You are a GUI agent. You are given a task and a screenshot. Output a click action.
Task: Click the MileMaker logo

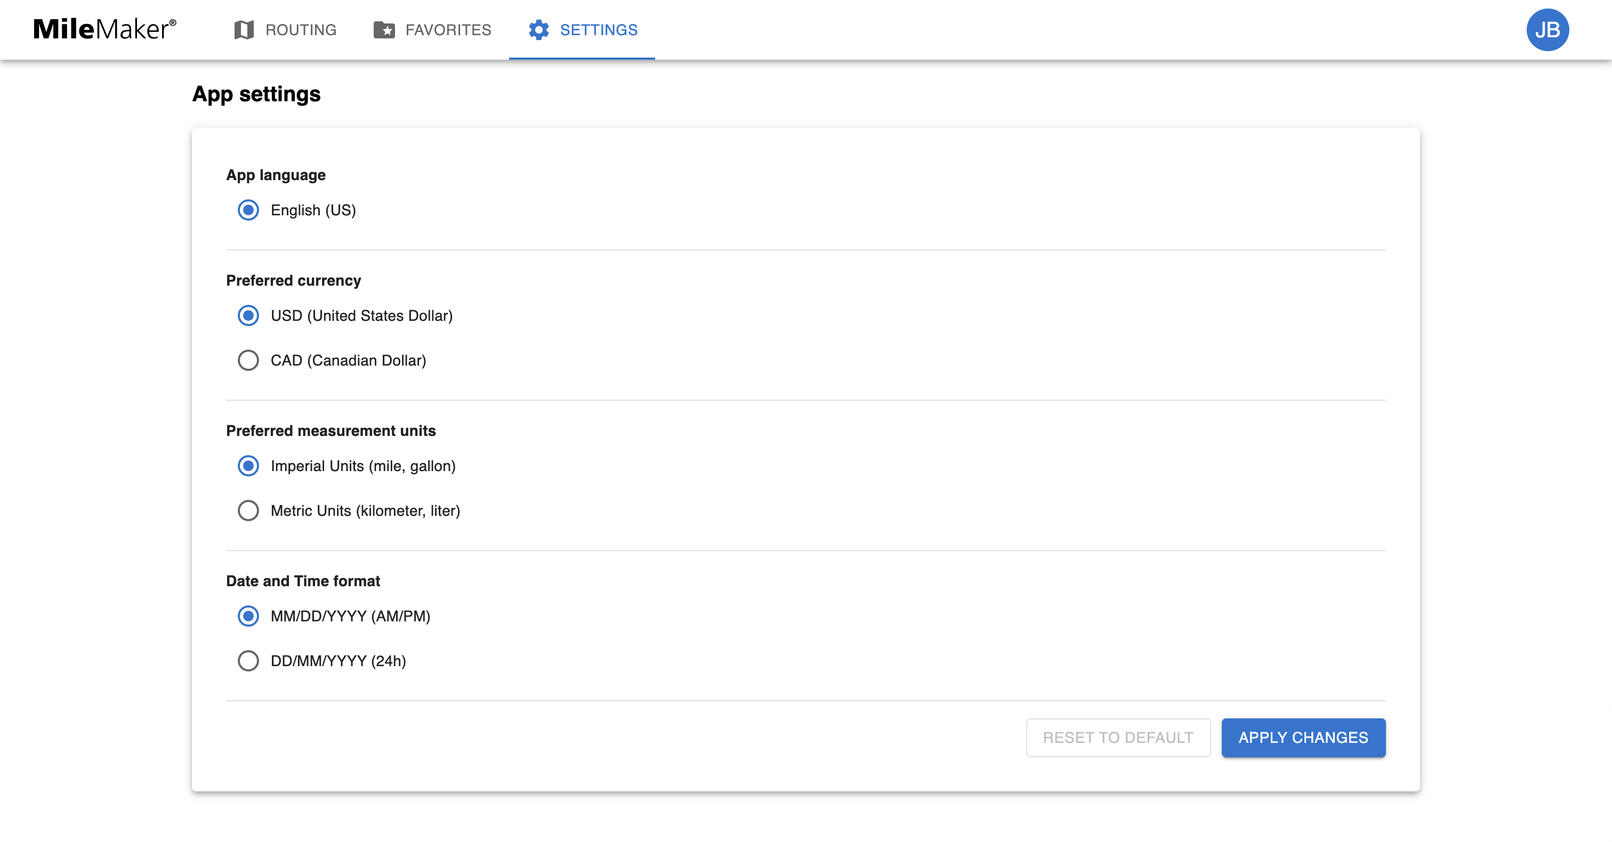pos(104,29)
